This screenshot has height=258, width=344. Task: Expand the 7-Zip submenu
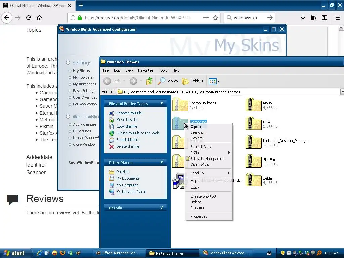(209, 153)
